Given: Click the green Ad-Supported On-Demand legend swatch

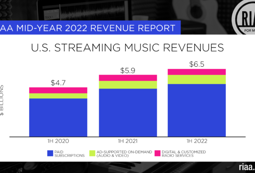Looking at the screenshot, I should click(x=92, y=154).
